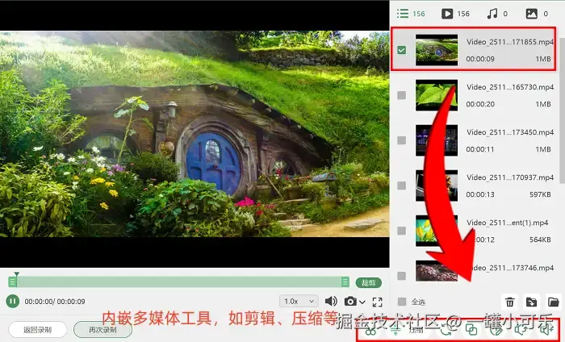Click the 00:00:00/ 00:00:09 time readout
Image resolution: width=565 pixels, height=342 pixels.
pyautogui.click(x=55, y=302)
